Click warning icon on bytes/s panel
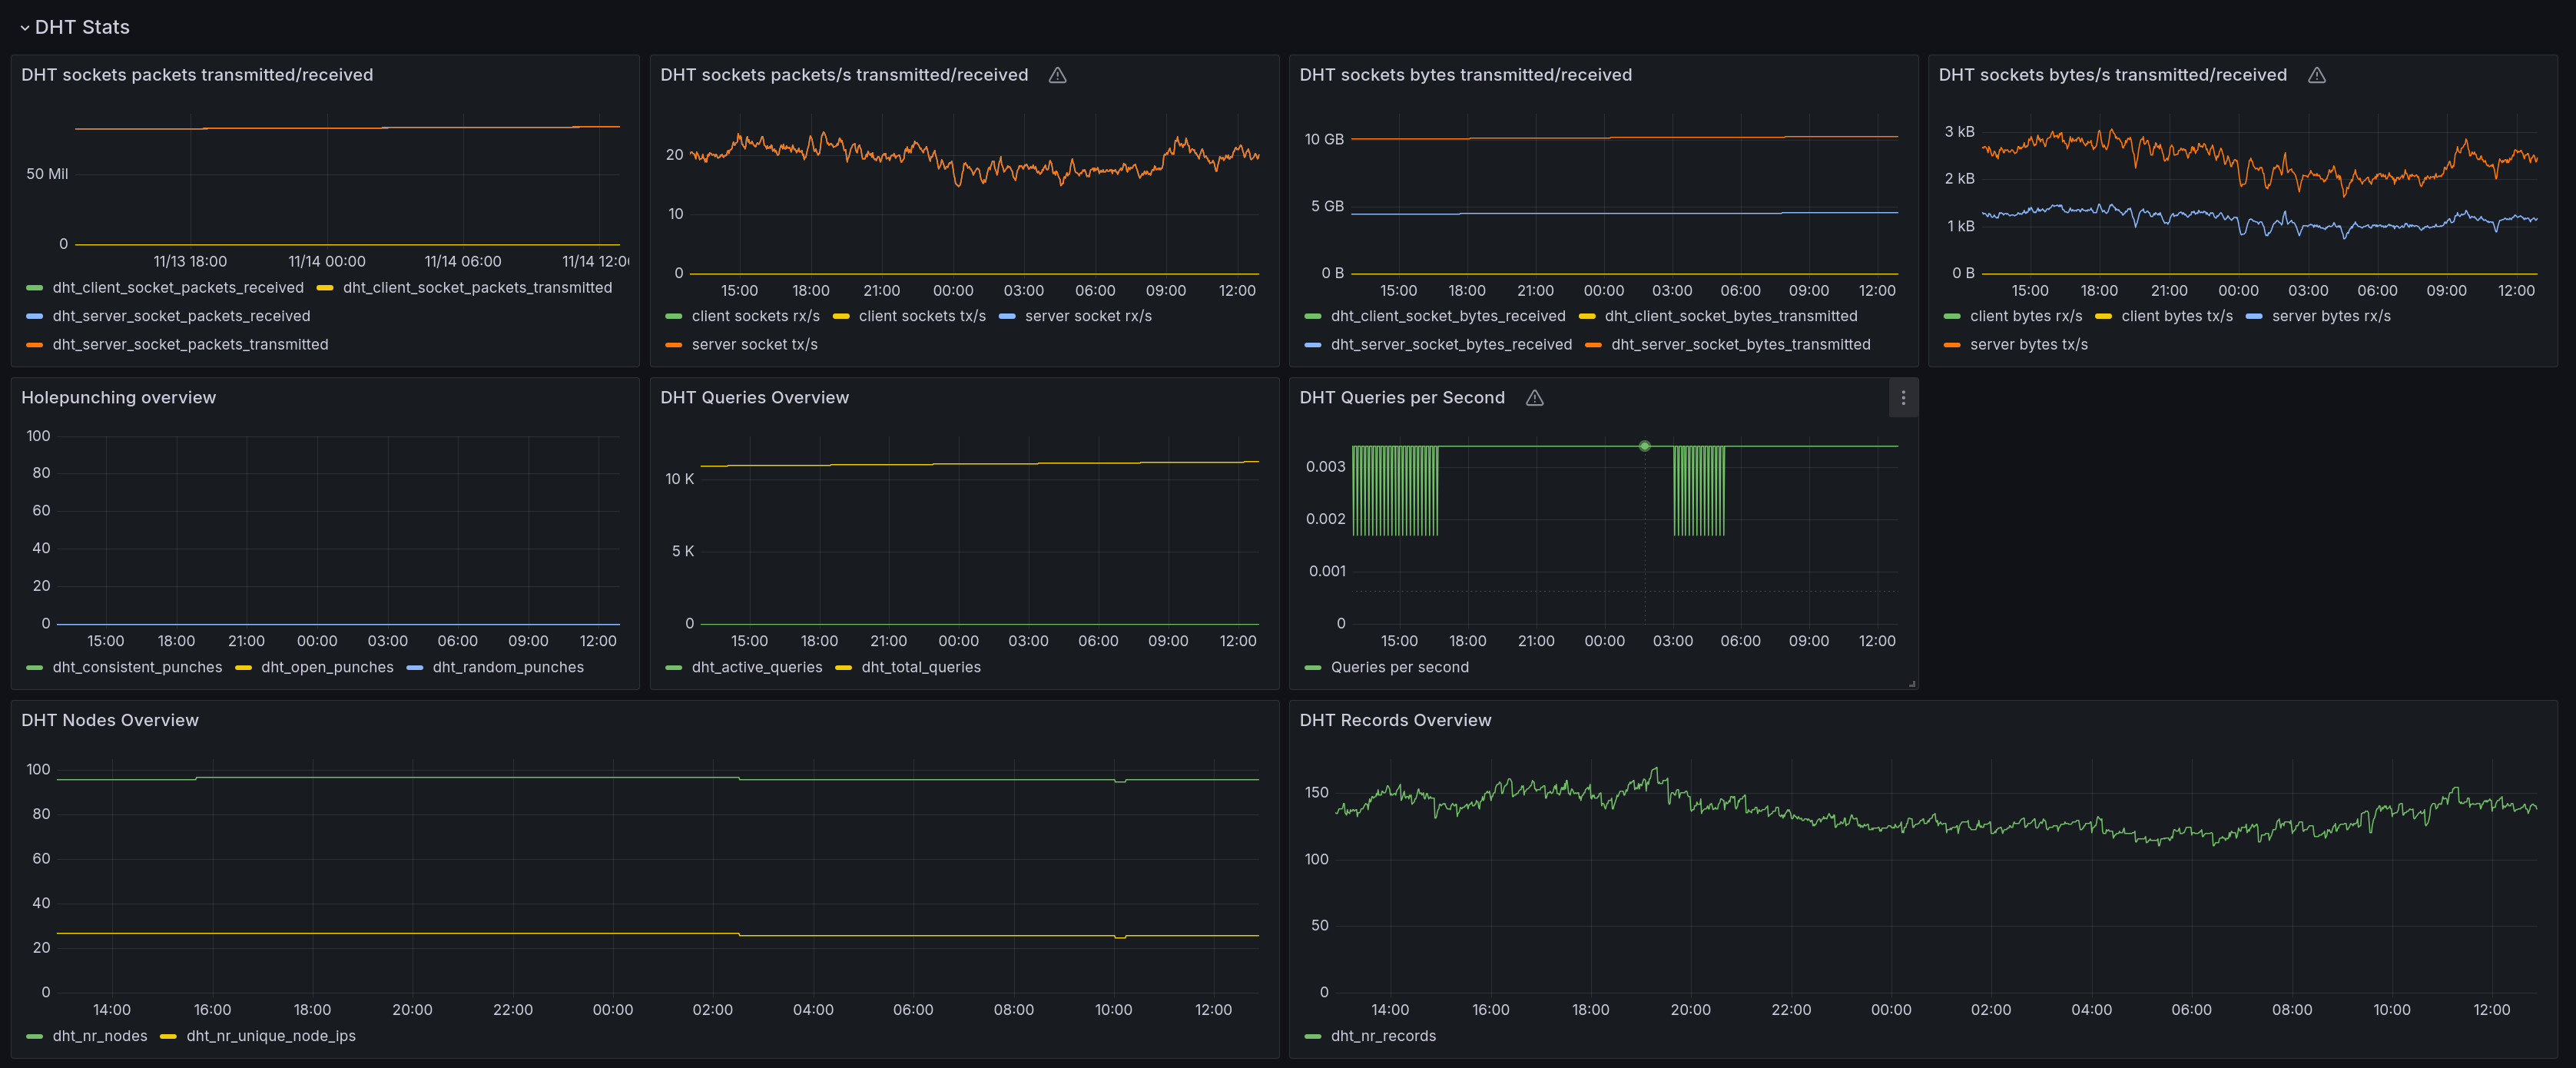2576x1068 pixels. pyautogui.click(x=2316, y=75)
